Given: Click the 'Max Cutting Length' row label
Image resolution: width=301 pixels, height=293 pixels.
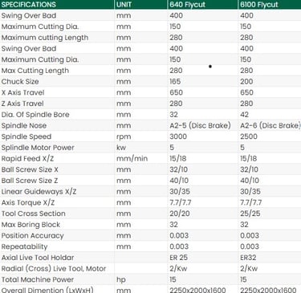Looking at the screenshot, I should 35,71.
